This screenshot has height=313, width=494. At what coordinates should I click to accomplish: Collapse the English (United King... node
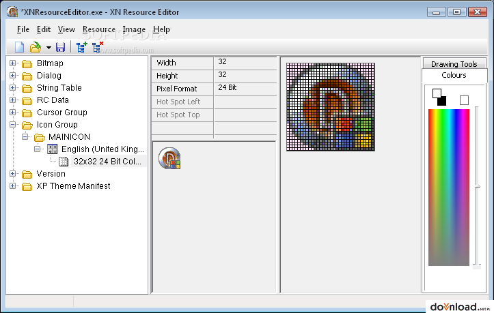tap(37, 149)
